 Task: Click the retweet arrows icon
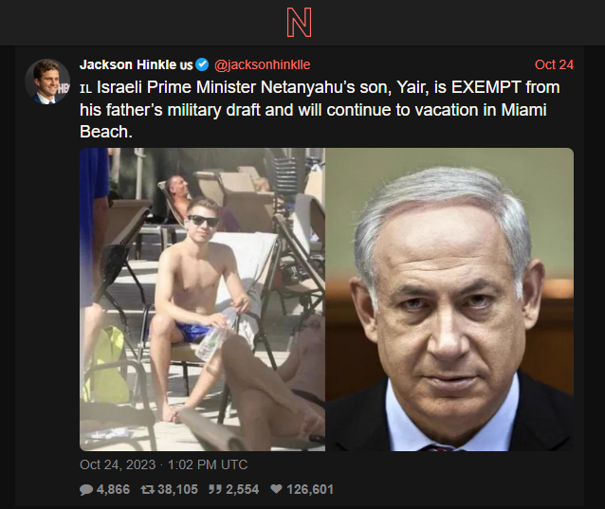[x=147, y=490]
